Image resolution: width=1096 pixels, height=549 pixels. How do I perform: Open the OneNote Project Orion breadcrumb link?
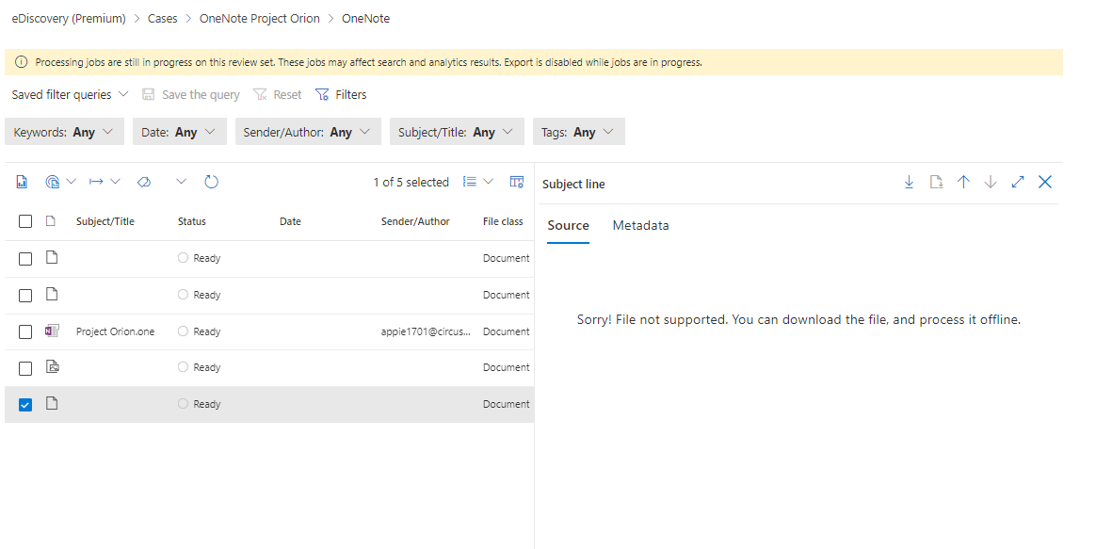(259, 19)
